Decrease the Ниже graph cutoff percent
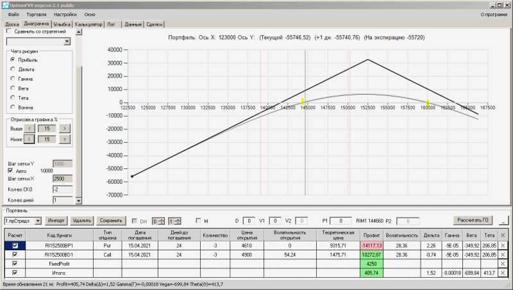 29,140
